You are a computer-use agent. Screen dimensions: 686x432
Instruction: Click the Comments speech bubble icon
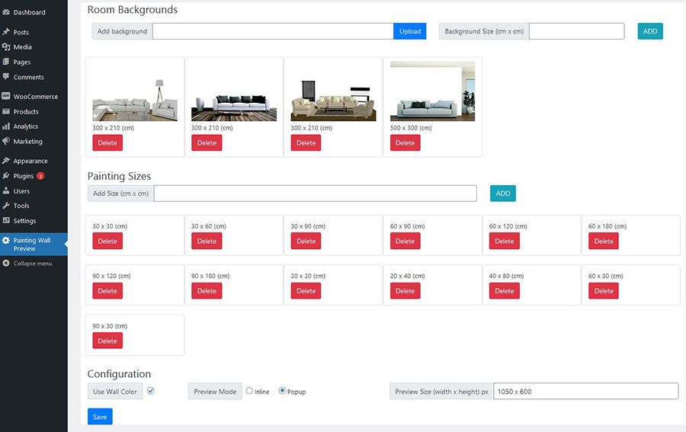(6, 77)
